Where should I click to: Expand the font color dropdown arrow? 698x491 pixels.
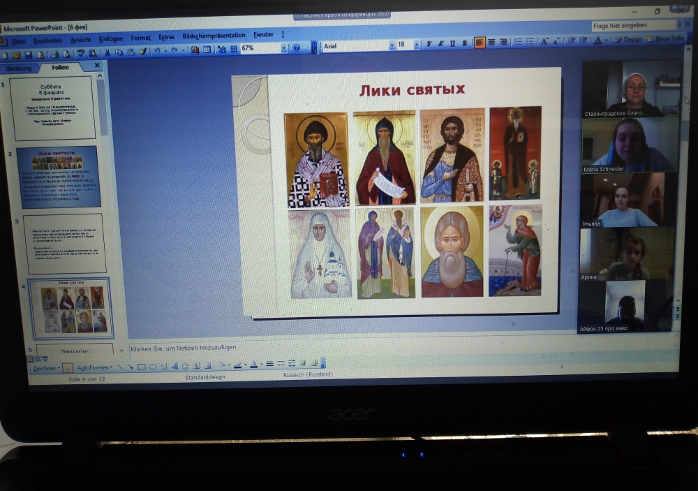[x=606, y=40]
